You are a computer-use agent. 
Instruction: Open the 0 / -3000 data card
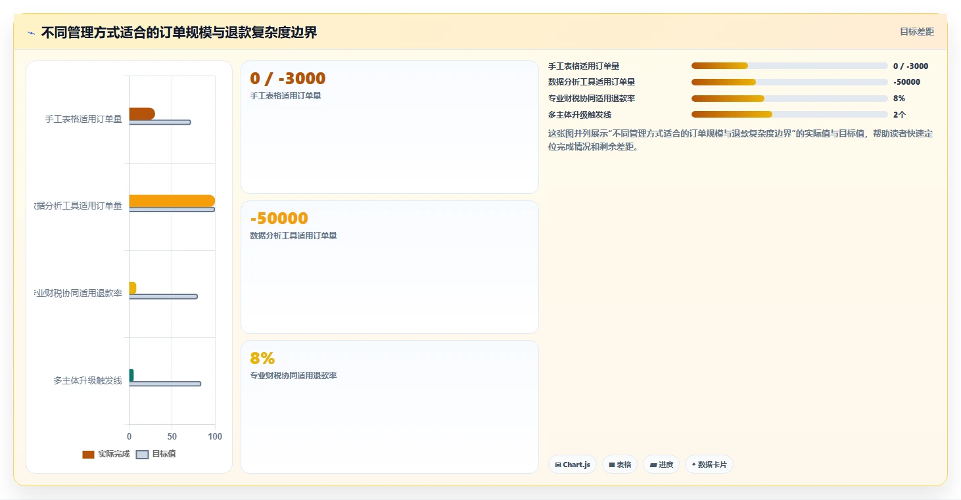[x=390, y=127]
